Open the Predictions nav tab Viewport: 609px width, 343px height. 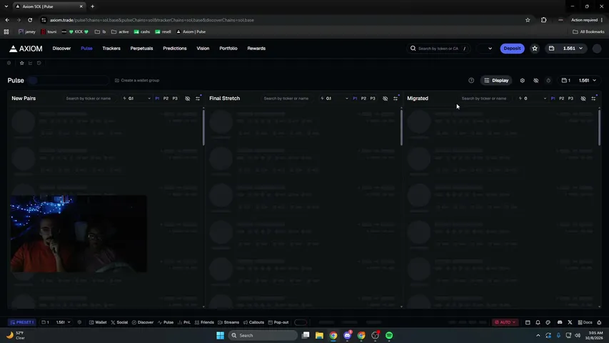175,49
